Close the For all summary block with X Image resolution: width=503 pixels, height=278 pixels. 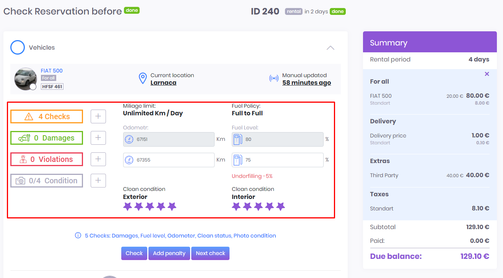point(487,74)
